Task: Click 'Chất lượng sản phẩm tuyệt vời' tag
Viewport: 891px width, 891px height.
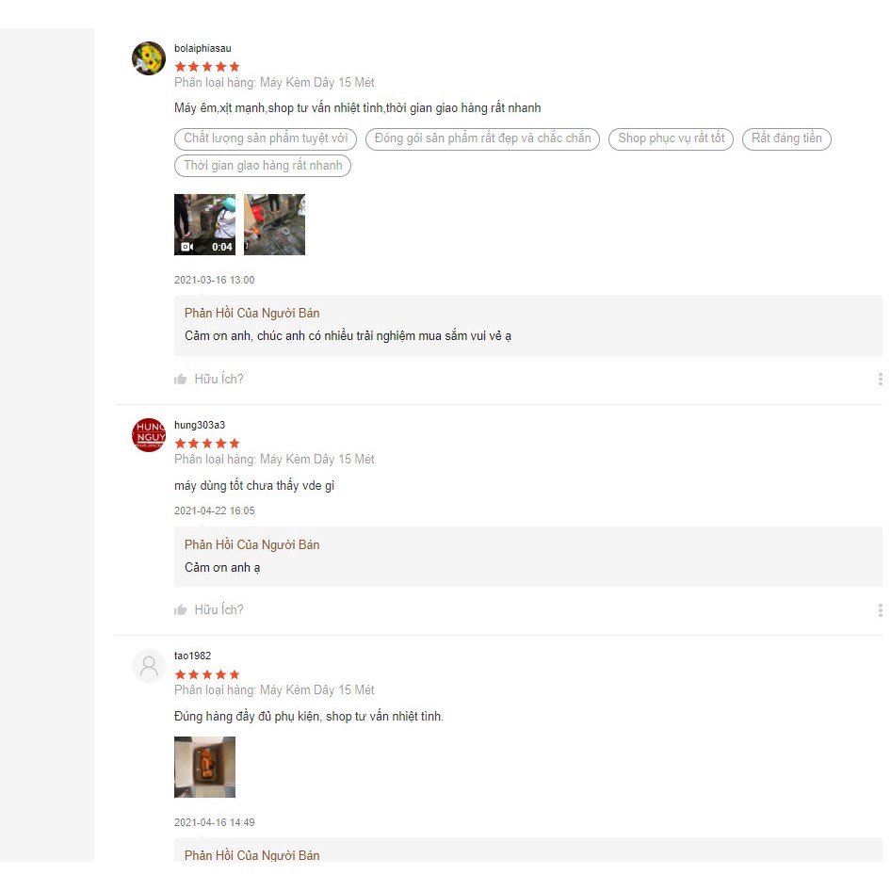Action: (x=266, y=138)
